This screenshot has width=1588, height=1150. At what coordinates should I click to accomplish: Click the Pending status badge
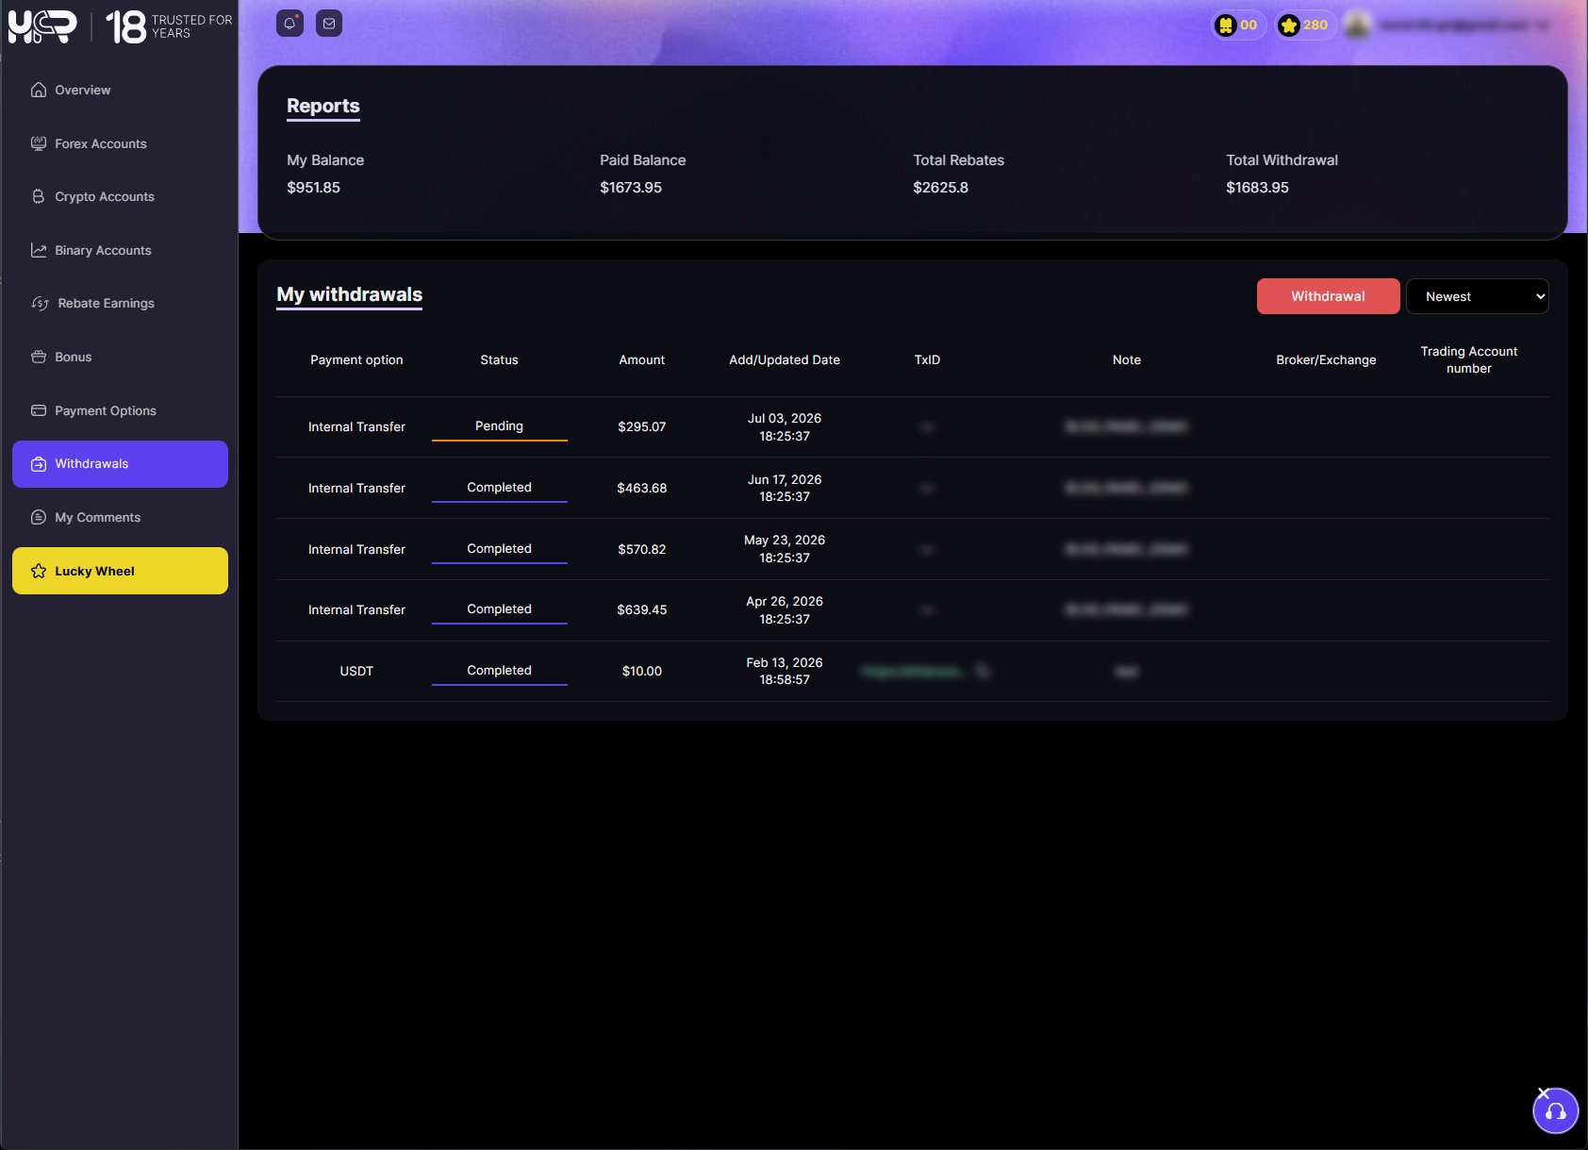(499, 426)
